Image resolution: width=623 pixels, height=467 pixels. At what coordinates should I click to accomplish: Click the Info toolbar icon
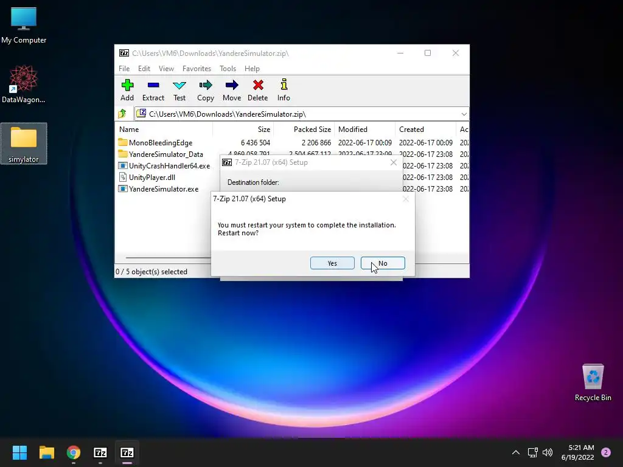(x=284, y=90)
